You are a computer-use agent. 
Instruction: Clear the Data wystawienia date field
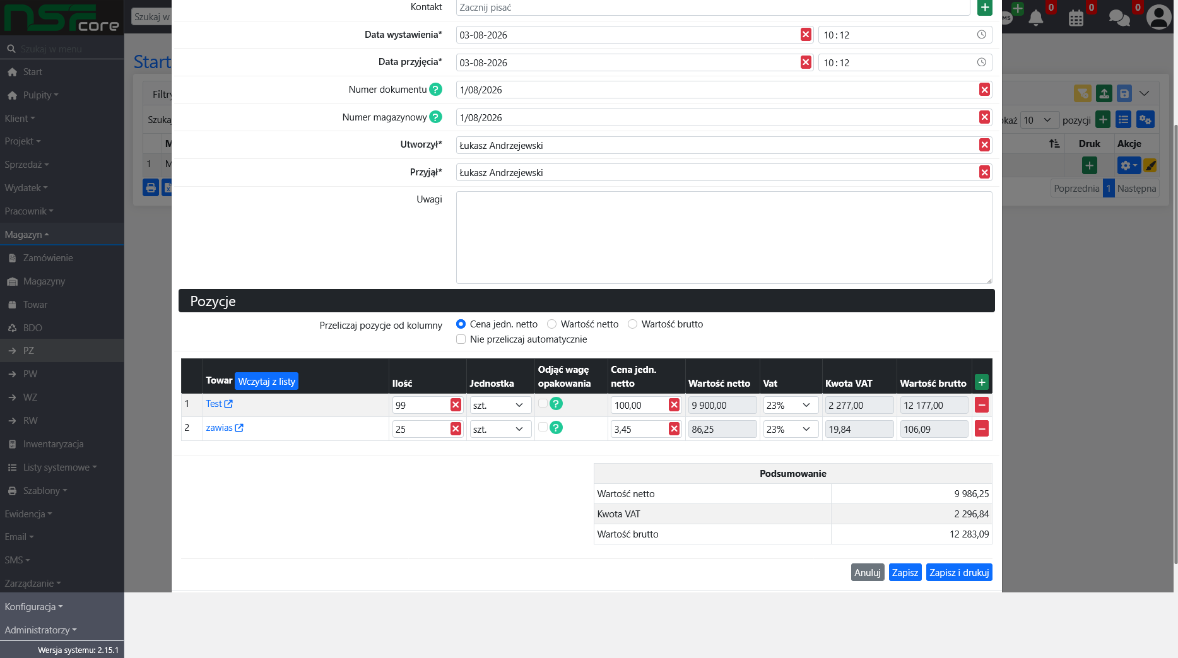[806, 35]
